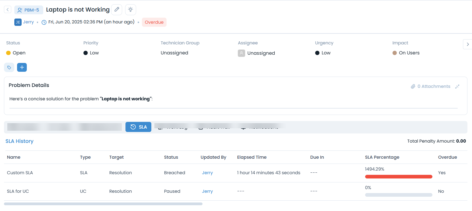Open the Impact dropdown showing On Users

(409, 53)
